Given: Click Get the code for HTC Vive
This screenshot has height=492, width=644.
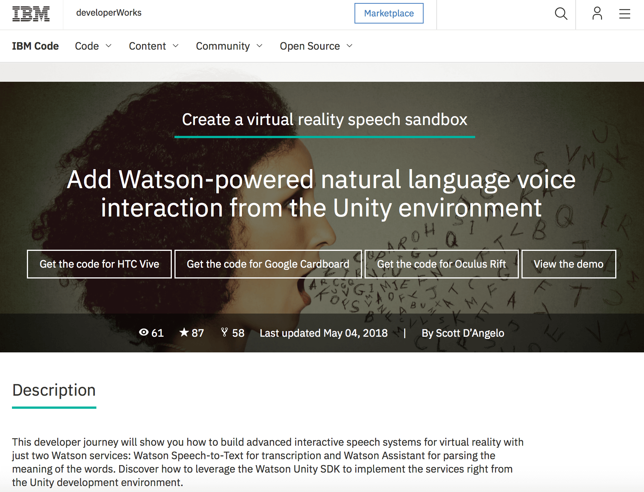Looking at the screenshot, I should [x=99, y=264].
